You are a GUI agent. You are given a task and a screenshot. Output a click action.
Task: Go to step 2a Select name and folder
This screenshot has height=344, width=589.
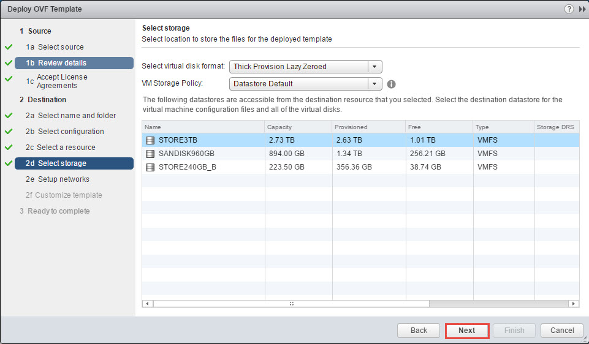[70, 116]
